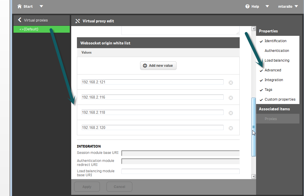Click the INTEGRATION section heading
Viewport: 304px width, 196px height.
tap(89, 146)
